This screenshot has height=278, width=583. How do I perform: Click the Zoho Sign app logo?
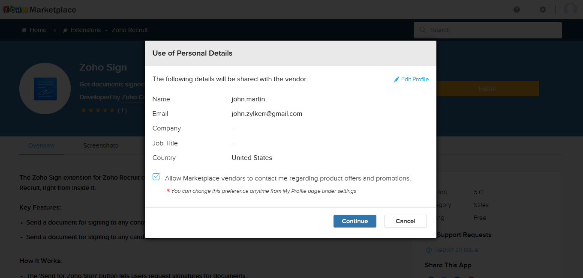[x=45, y=89]
